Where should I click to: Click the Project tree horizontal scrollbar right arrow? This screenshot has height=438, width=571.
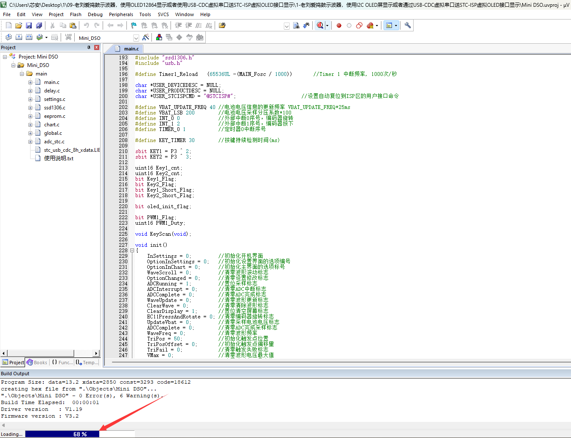click(x=96, y=353)
